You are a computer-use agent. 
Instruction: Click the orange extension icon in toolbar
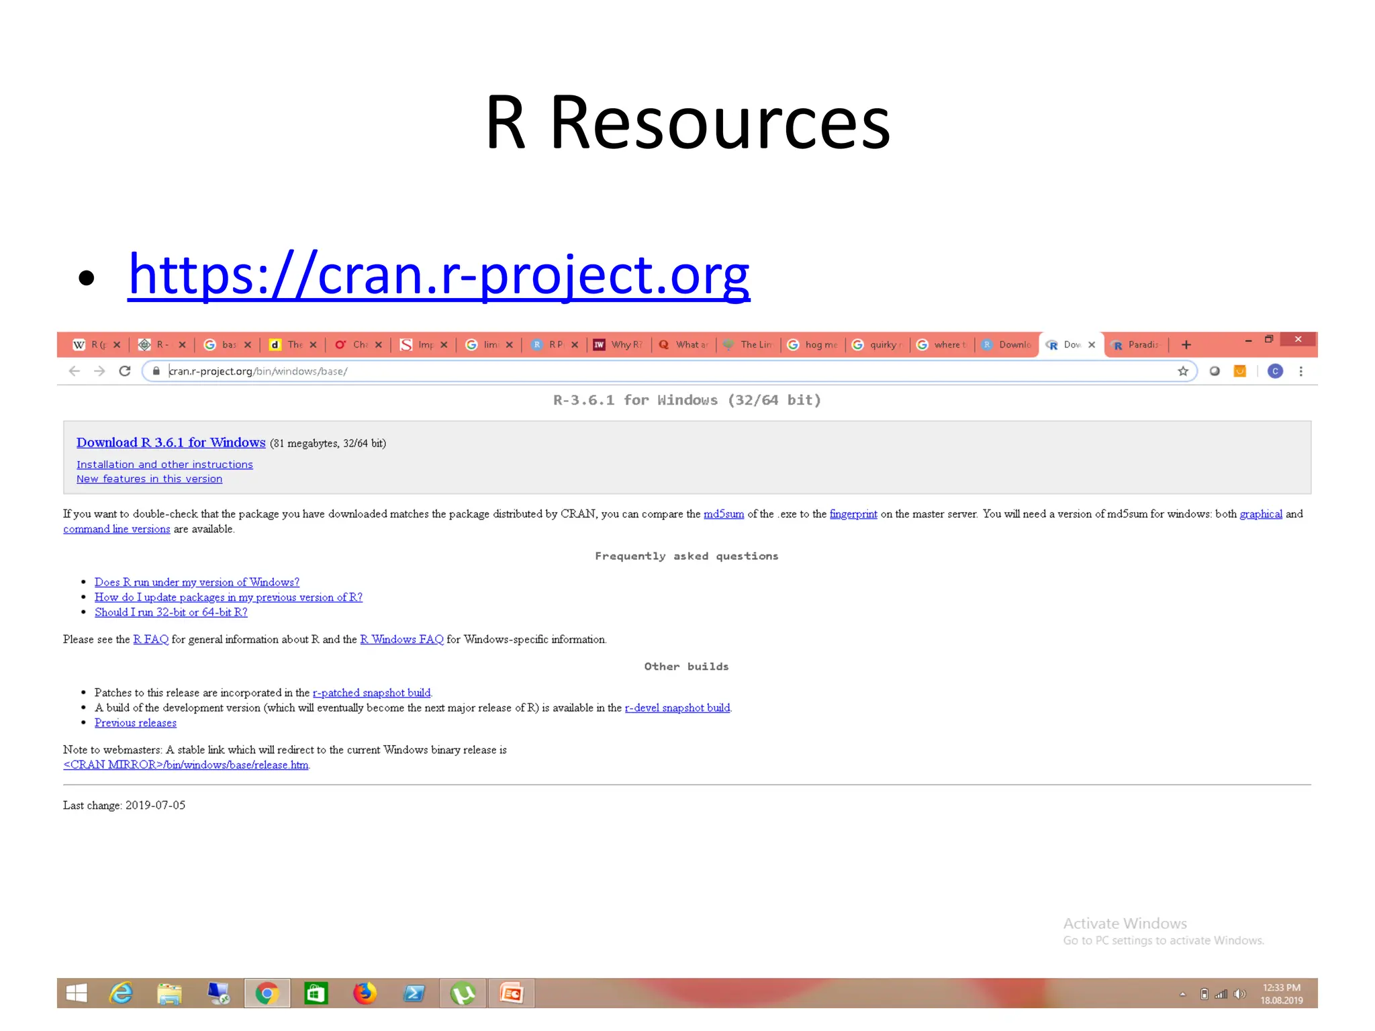point(1240,371)
